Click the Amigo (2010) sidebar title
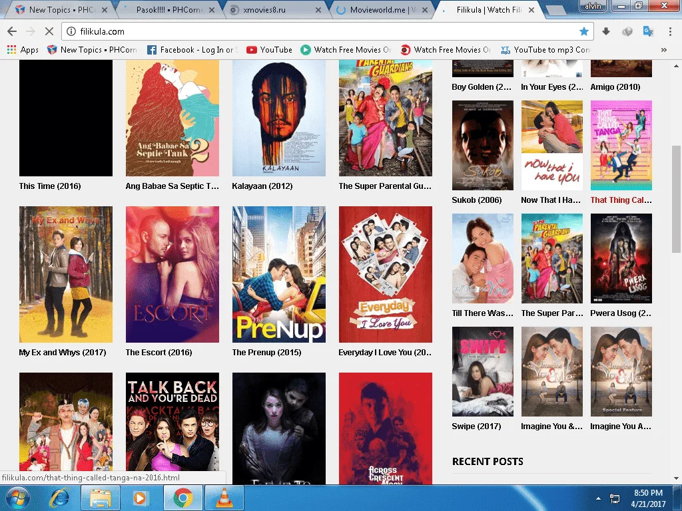 (615, 87)
